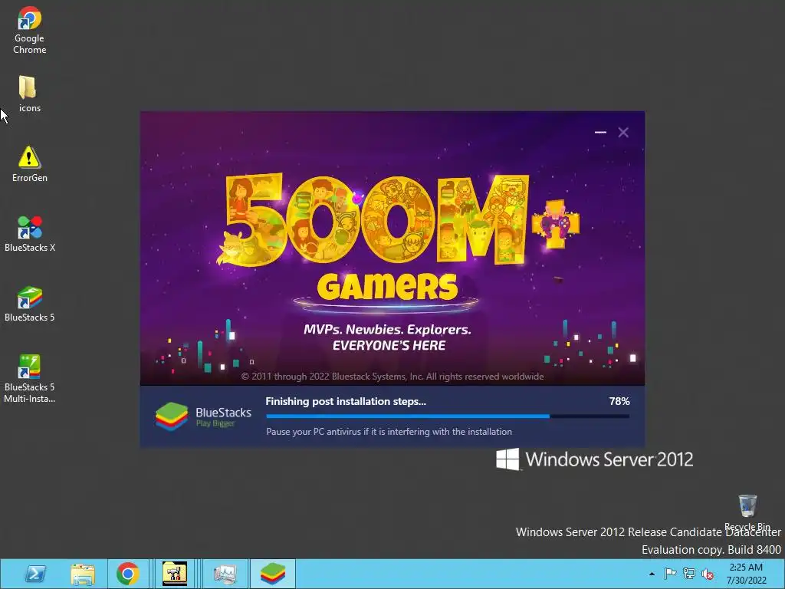Screen dimensions: 785x589
Task: Click the network tray icon
Action: (x=689, y=574)
